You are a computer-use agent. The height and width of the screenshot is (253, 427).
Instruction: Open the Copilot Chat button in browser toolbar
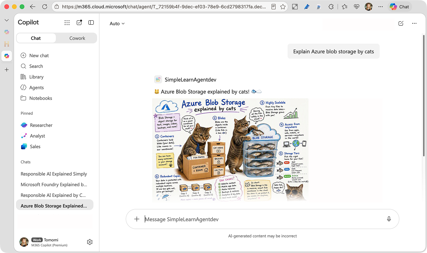(400, 7)
